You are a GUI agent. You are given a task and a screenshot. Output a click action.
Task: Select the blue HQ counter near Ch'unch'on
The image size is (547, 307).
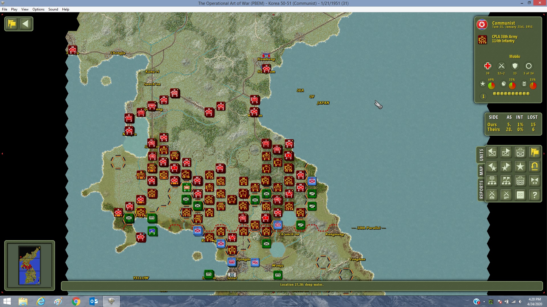pyautogui.click(x=278, y=225)
